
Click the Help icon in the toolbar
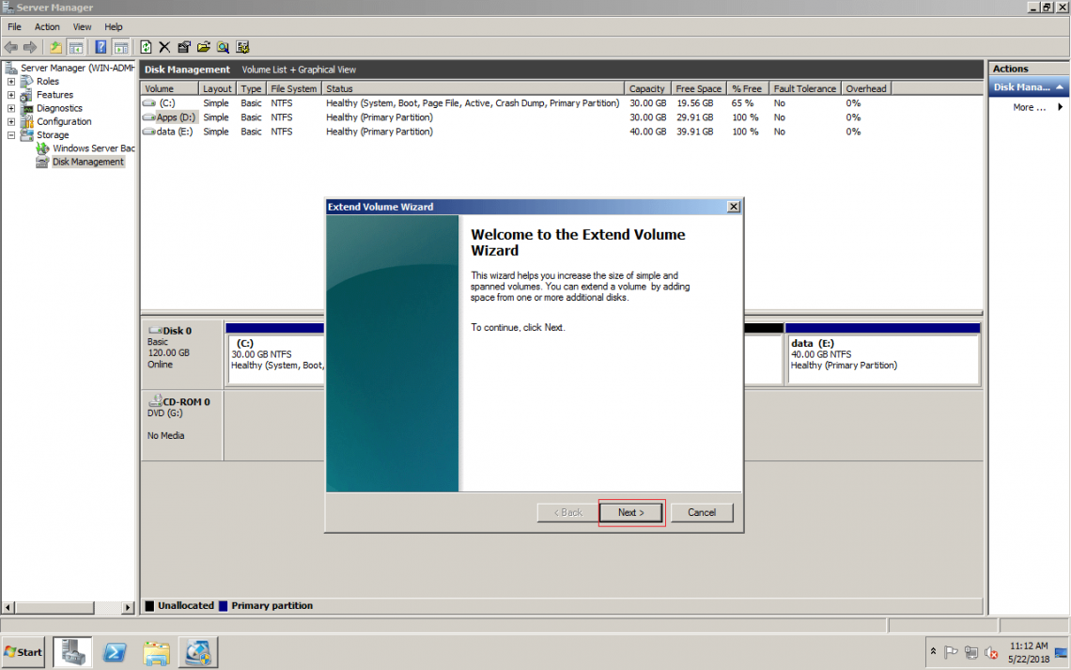pos(101,47)
